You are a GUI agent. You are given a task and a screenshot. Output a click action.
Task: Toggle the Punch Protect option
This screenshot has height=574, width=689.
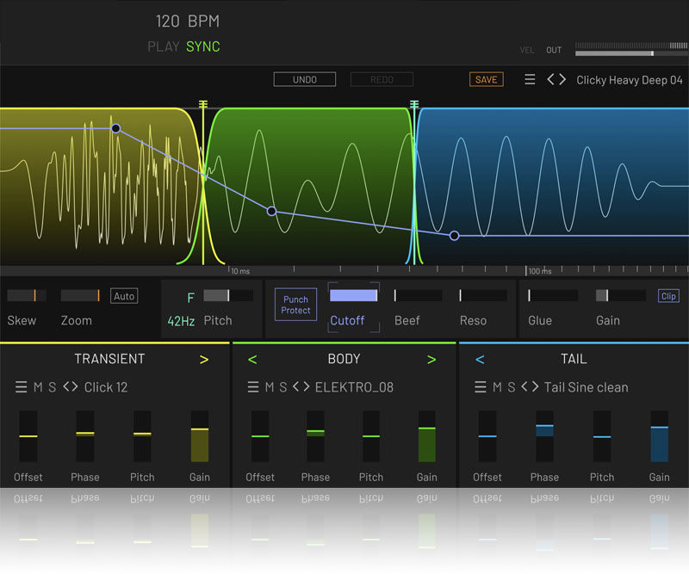click(x=295, y=306)
